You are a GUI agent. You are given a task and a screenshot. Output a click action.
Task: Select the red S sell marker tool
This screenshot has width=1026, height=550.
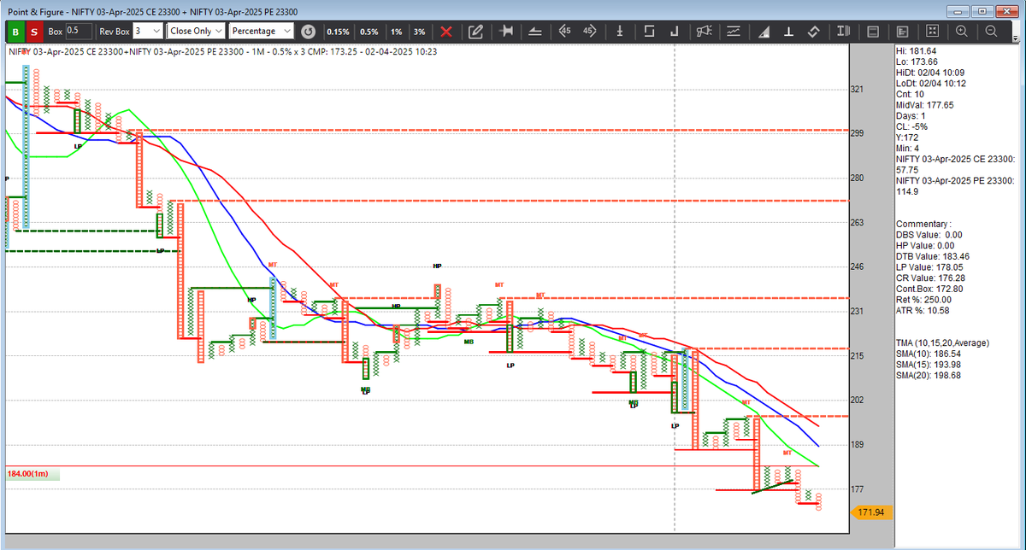pyautogui.click(x=35, y=32)
